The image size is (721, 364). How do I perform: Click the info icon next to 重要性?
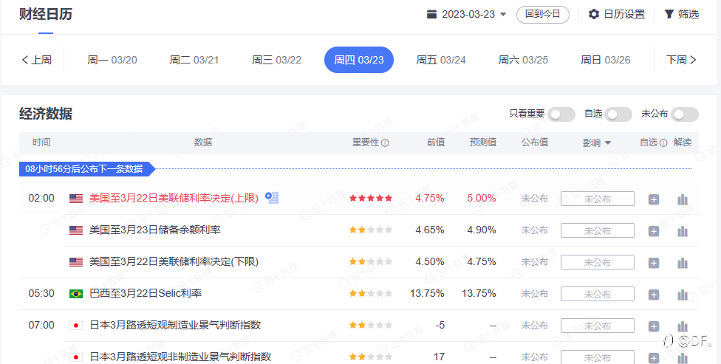[385, 143]
